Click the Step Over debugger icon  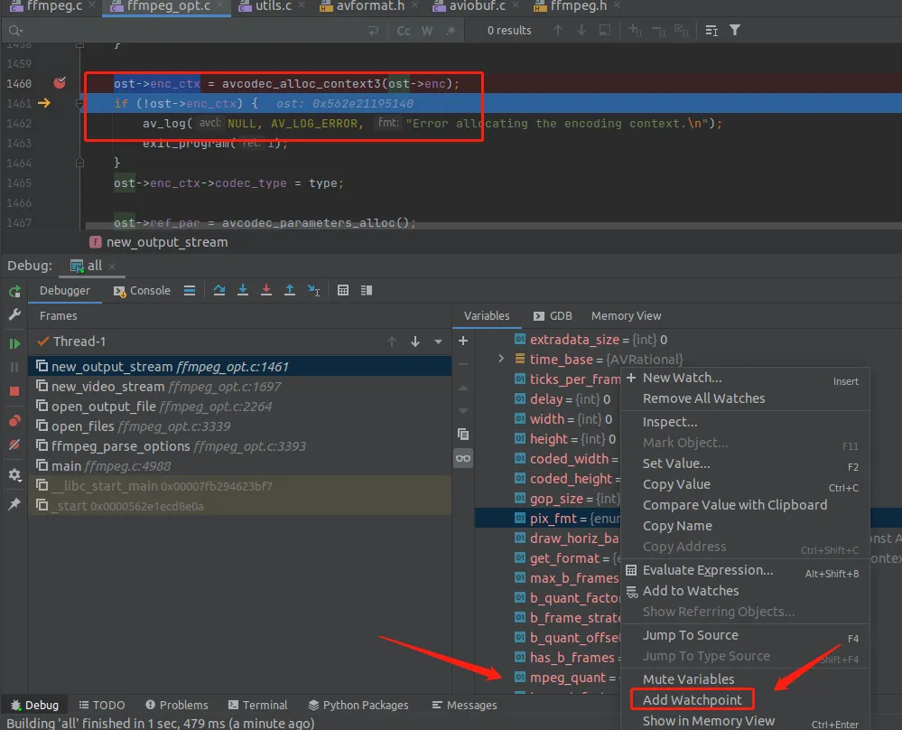click(x=219, y=290)
